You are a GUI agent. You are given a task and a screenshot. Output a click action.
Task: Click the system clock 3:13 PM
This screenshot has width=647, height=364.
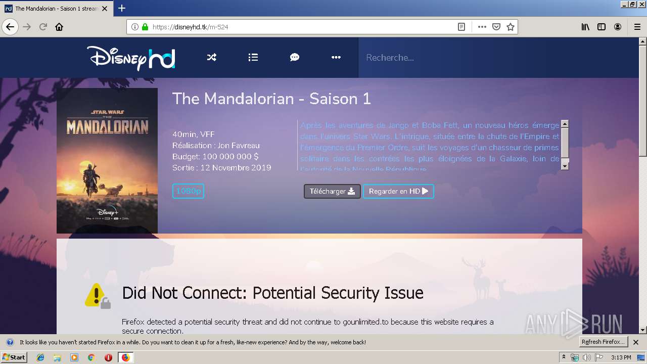[x=621, y=357]
